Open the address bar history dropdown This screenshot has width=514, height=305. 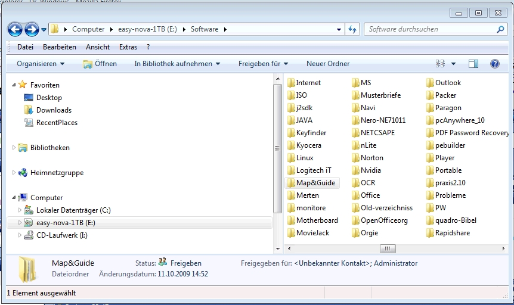[339, 29]
